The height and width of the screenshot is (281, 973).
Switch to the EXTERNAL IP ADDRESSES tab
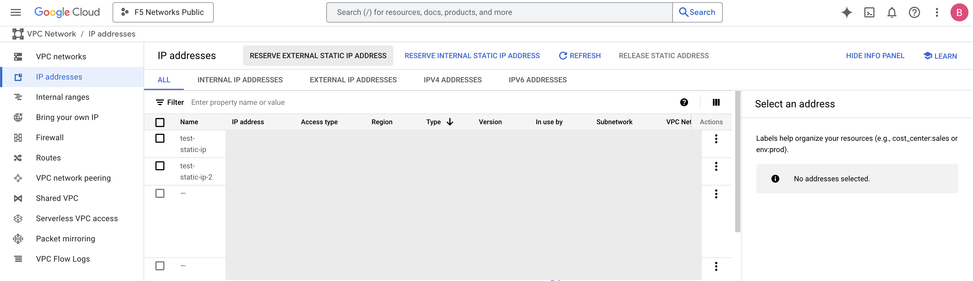353,80
